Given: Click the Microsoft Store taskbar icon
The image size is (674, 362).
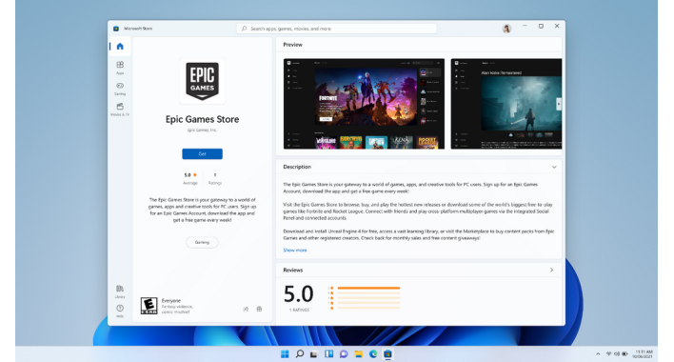Looking at the screenshot, I should (x=387, y=353).
